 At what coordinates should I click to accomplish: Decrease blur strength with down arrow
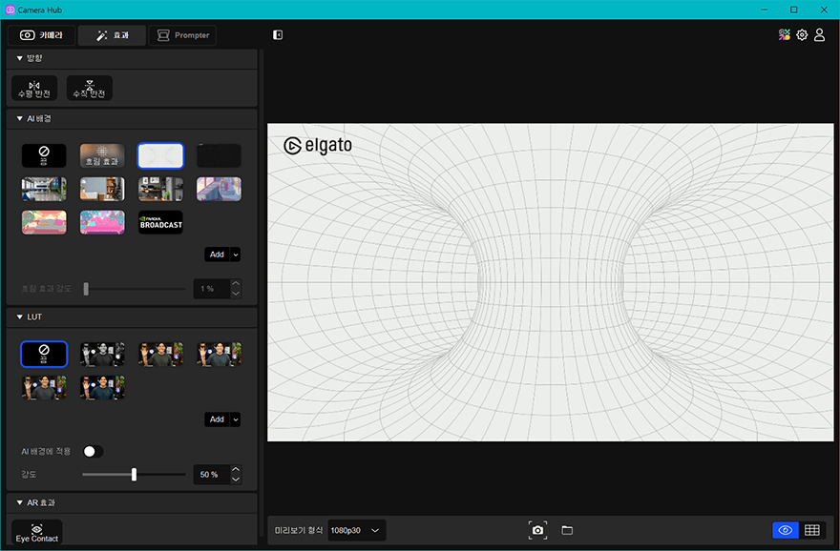click(236, 294)
